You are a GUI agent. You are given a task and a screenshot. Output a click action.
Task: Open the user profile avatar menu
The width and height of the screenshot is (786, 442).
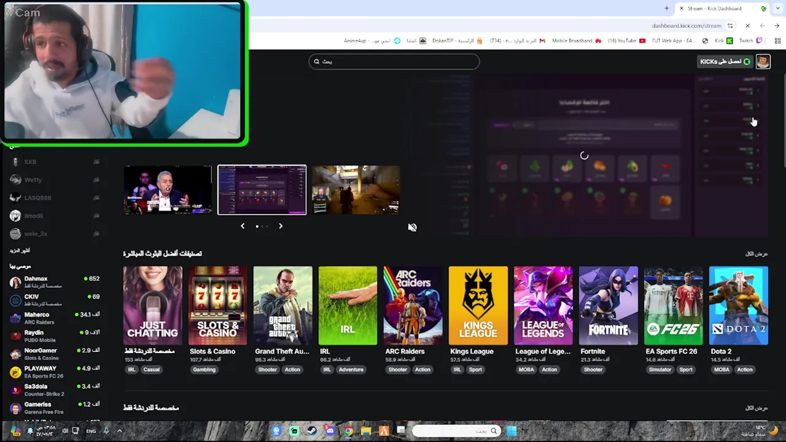(763, 61)
